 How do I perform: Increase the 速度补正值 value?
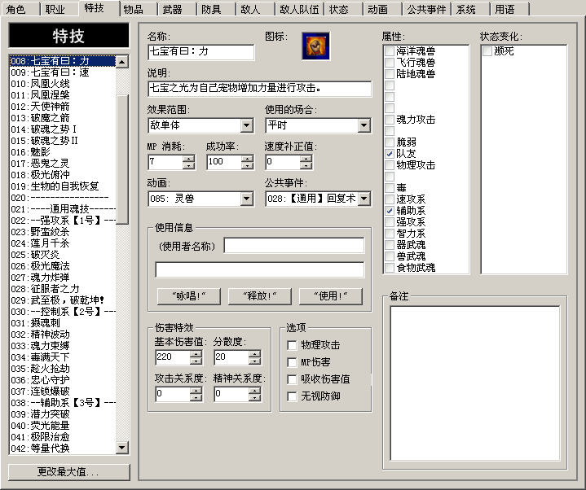point(306,159)
